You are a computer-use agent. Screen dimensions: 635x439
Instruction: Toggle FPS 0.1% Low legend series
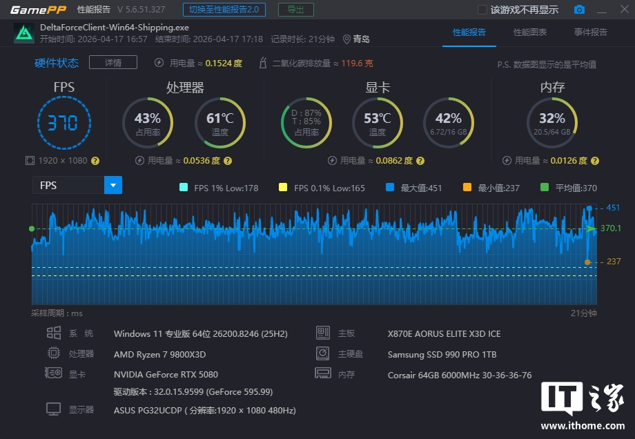click(283, 188)
